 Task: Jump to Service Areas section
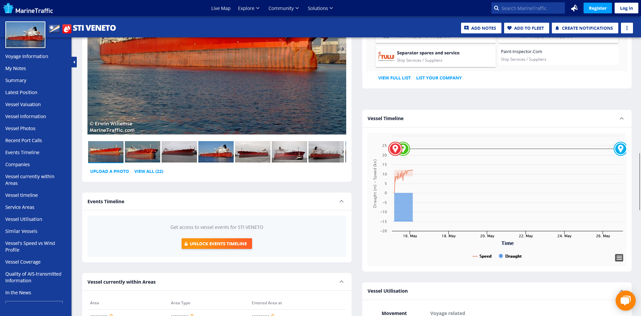pyautogui.click(x=20, y=207)
